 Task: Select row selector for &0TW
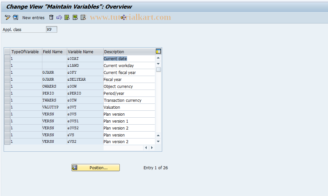click(x=7, y=100)
